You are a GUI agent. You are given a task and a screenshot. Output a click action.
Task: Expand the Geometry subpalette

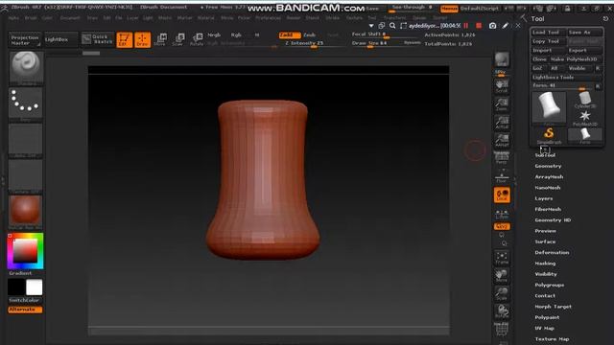[548, 166]
